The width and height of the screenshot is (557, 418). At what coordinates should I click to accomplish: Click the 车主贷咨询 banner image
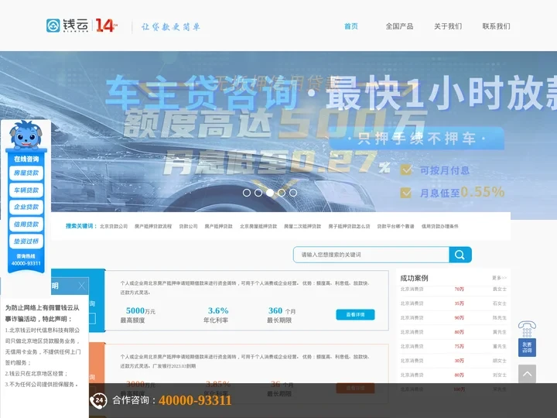pos(278,132)
